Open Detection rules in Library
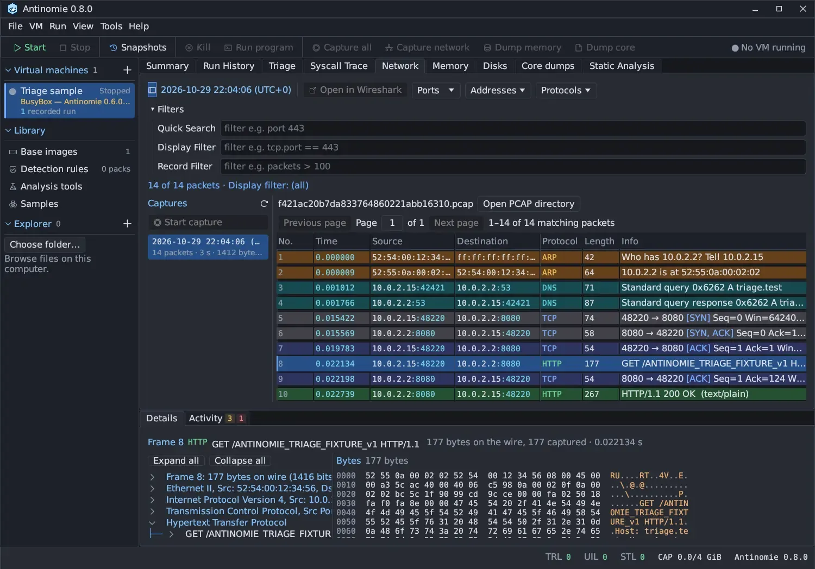Screen dimensions: 815x569 (x=70, y=169)
